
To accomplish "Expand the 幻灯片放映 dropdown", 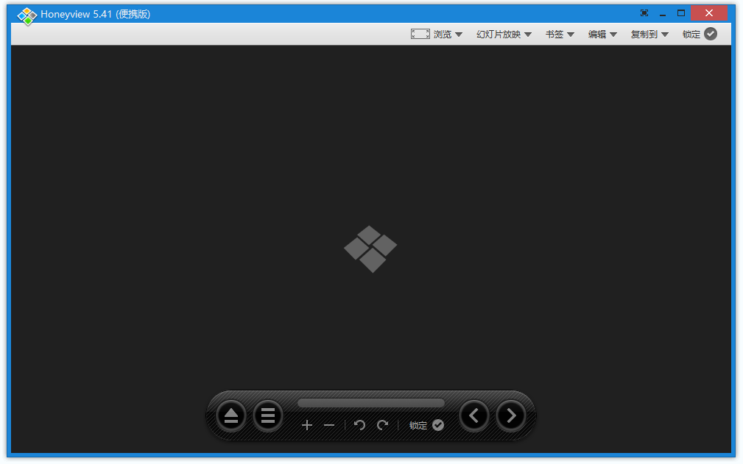I will coord(504,35).
